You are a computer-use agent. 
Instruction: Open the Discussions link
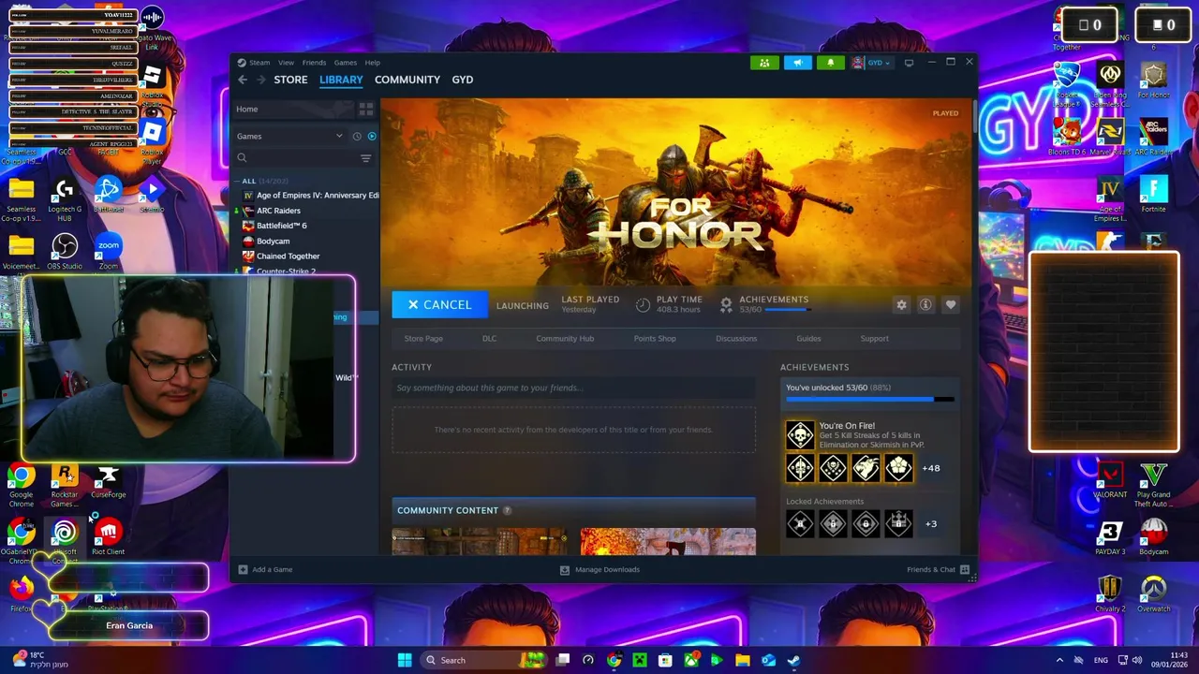[736, 338]
